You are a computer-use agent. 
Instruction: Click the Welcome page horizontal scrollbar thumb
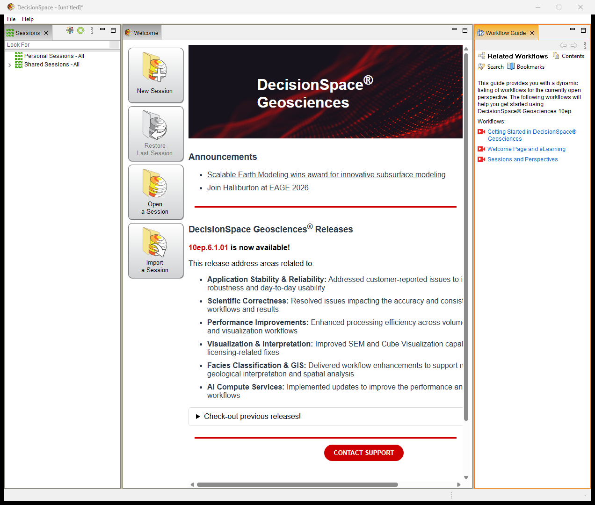point(297,485)
